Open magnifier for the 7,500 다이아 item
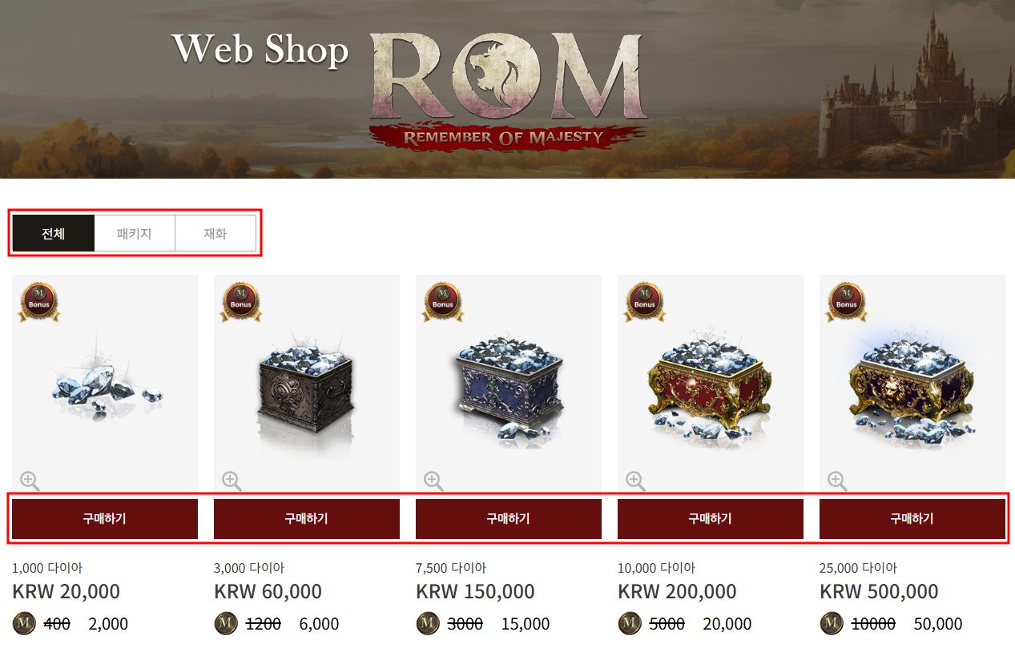The height and width of the screenshot is (648, 1015). (x=433, y=481)
